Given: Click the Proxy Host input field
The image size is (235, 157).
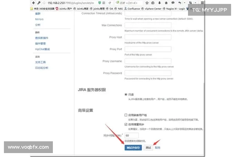Looking at the screenshot, I should click(148, 37).
